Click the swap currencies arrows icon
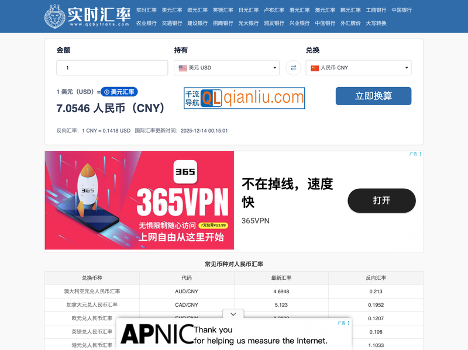This screenshot has height=350, width=468. pos(293,68)
